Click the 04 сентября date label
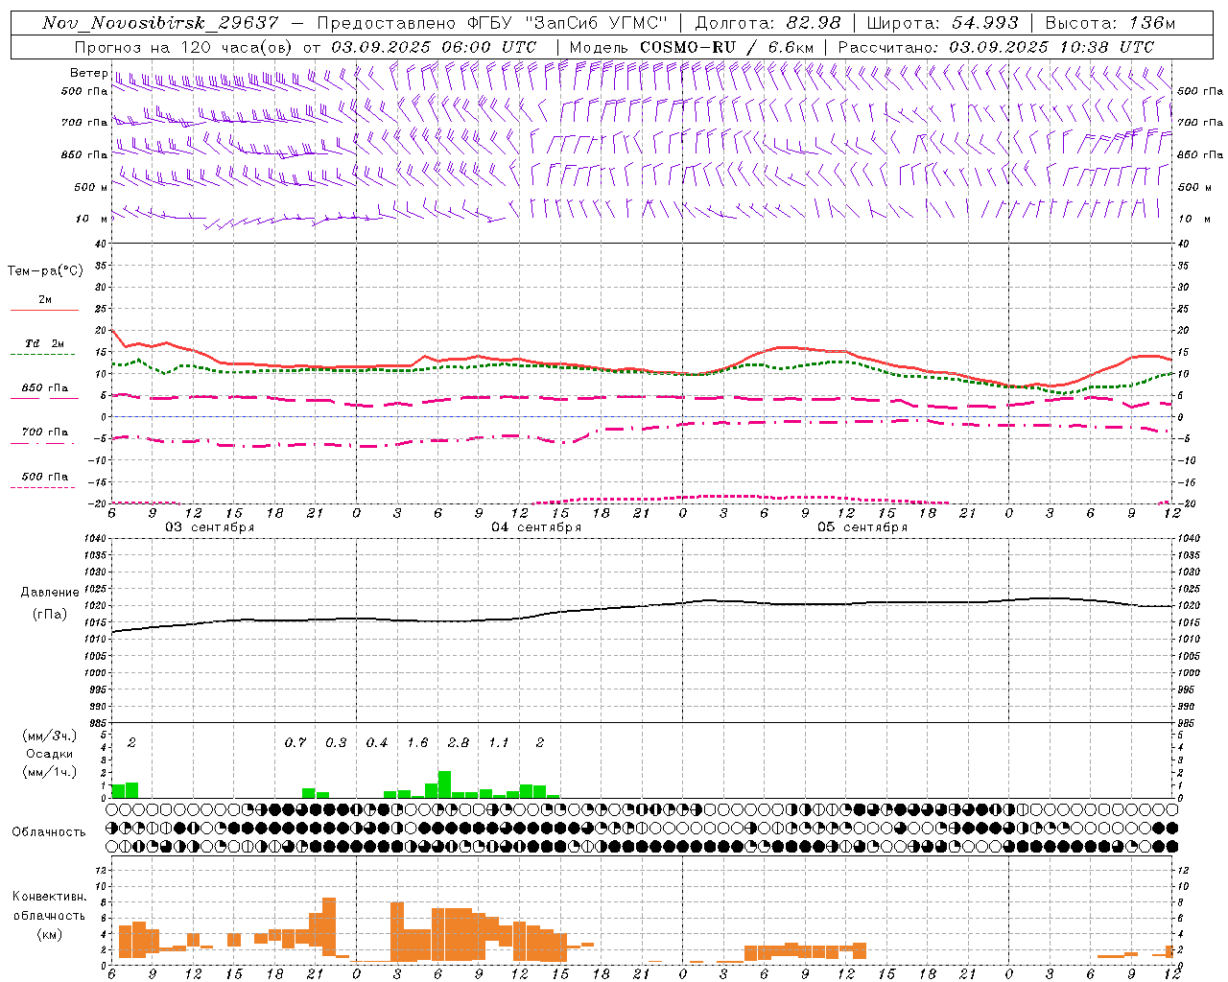This screenshot has height=982, width=1228. (536, 527)
